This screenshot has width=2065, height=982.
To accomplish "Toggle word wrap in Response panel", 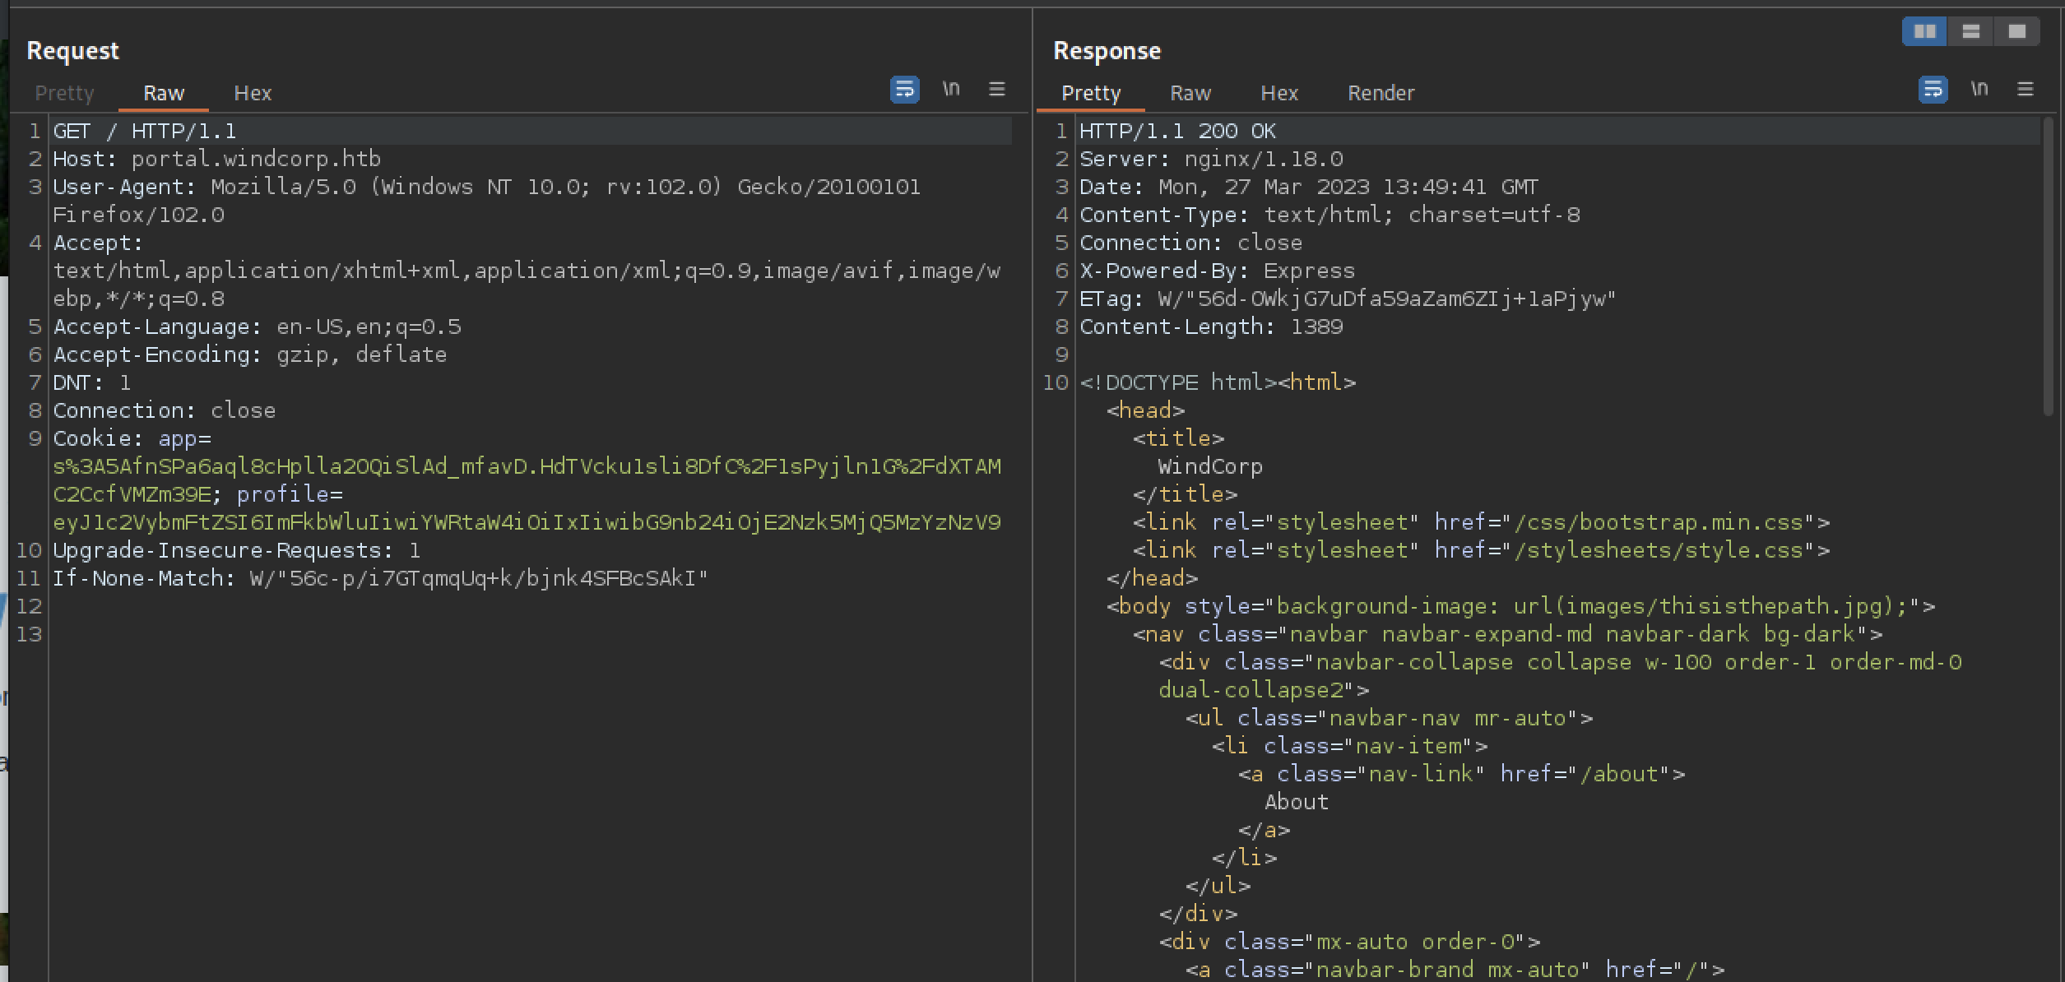I will [x=1933, y=89].
